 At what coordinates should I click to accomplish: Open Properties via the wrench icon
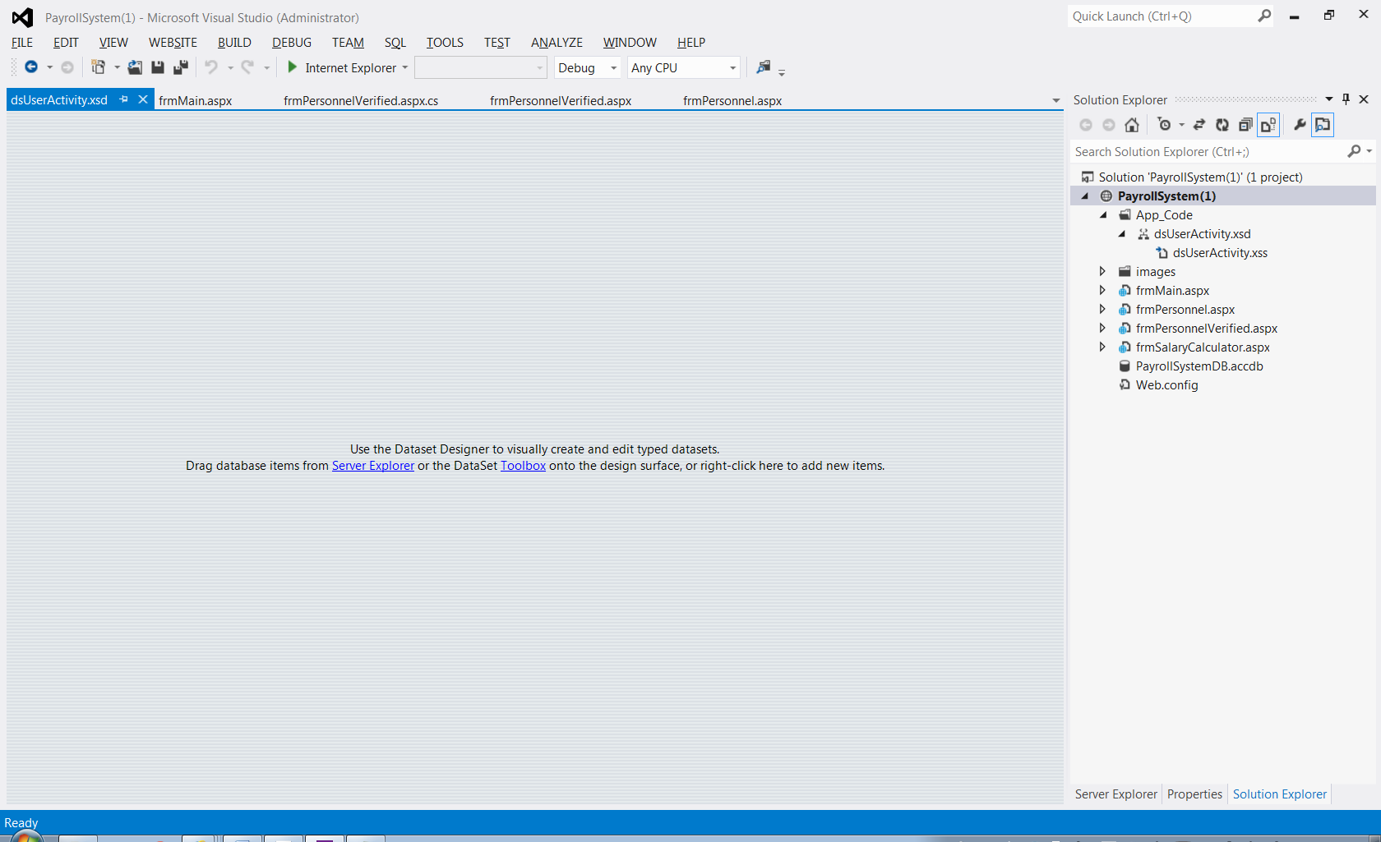(1300, 125)
